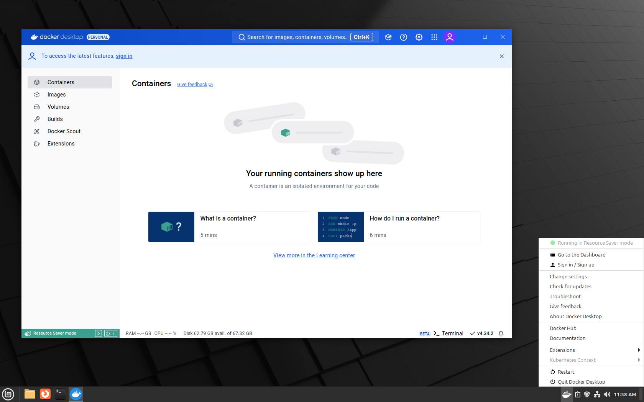Click the shield security tray icon

587,394
